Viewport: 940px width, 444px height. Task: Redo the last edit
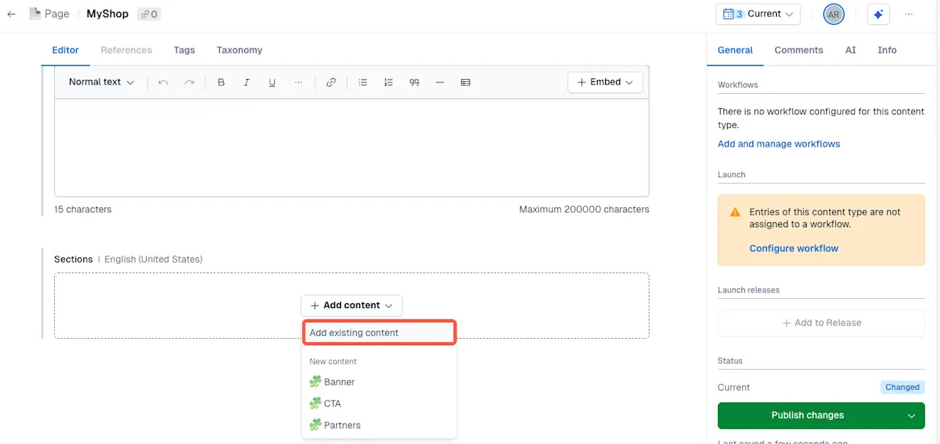click(189, 82)
